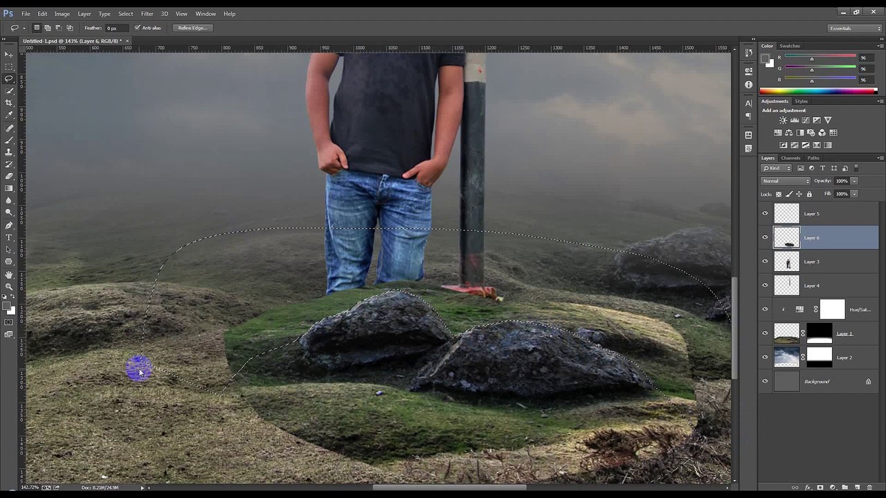Add a Levels adjustment

[795, 120]
